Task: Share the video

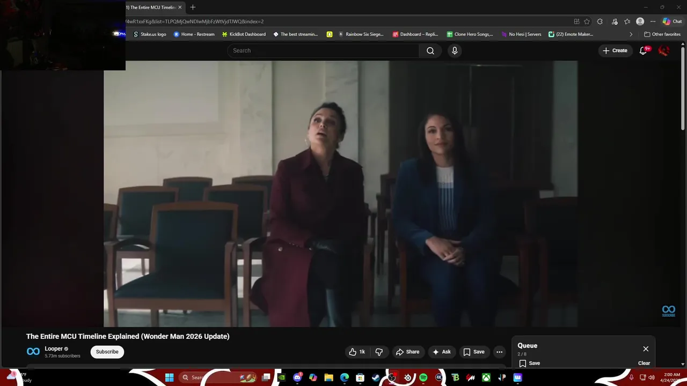Action: (407, 352)
